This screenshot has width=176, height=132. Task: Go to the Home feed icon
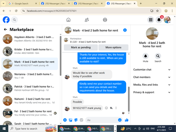click(x=68, y=20)
